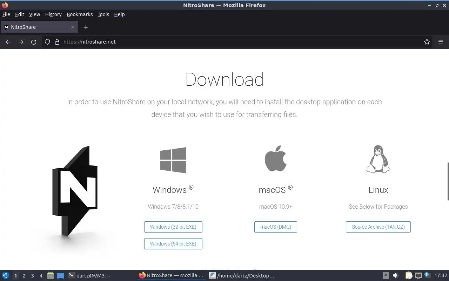Image resolution: width=449 pixels, height=281 pixels.
Task: Click the 'Windows 7/8/8.1/10' text
Action: (x=173, y=207)
